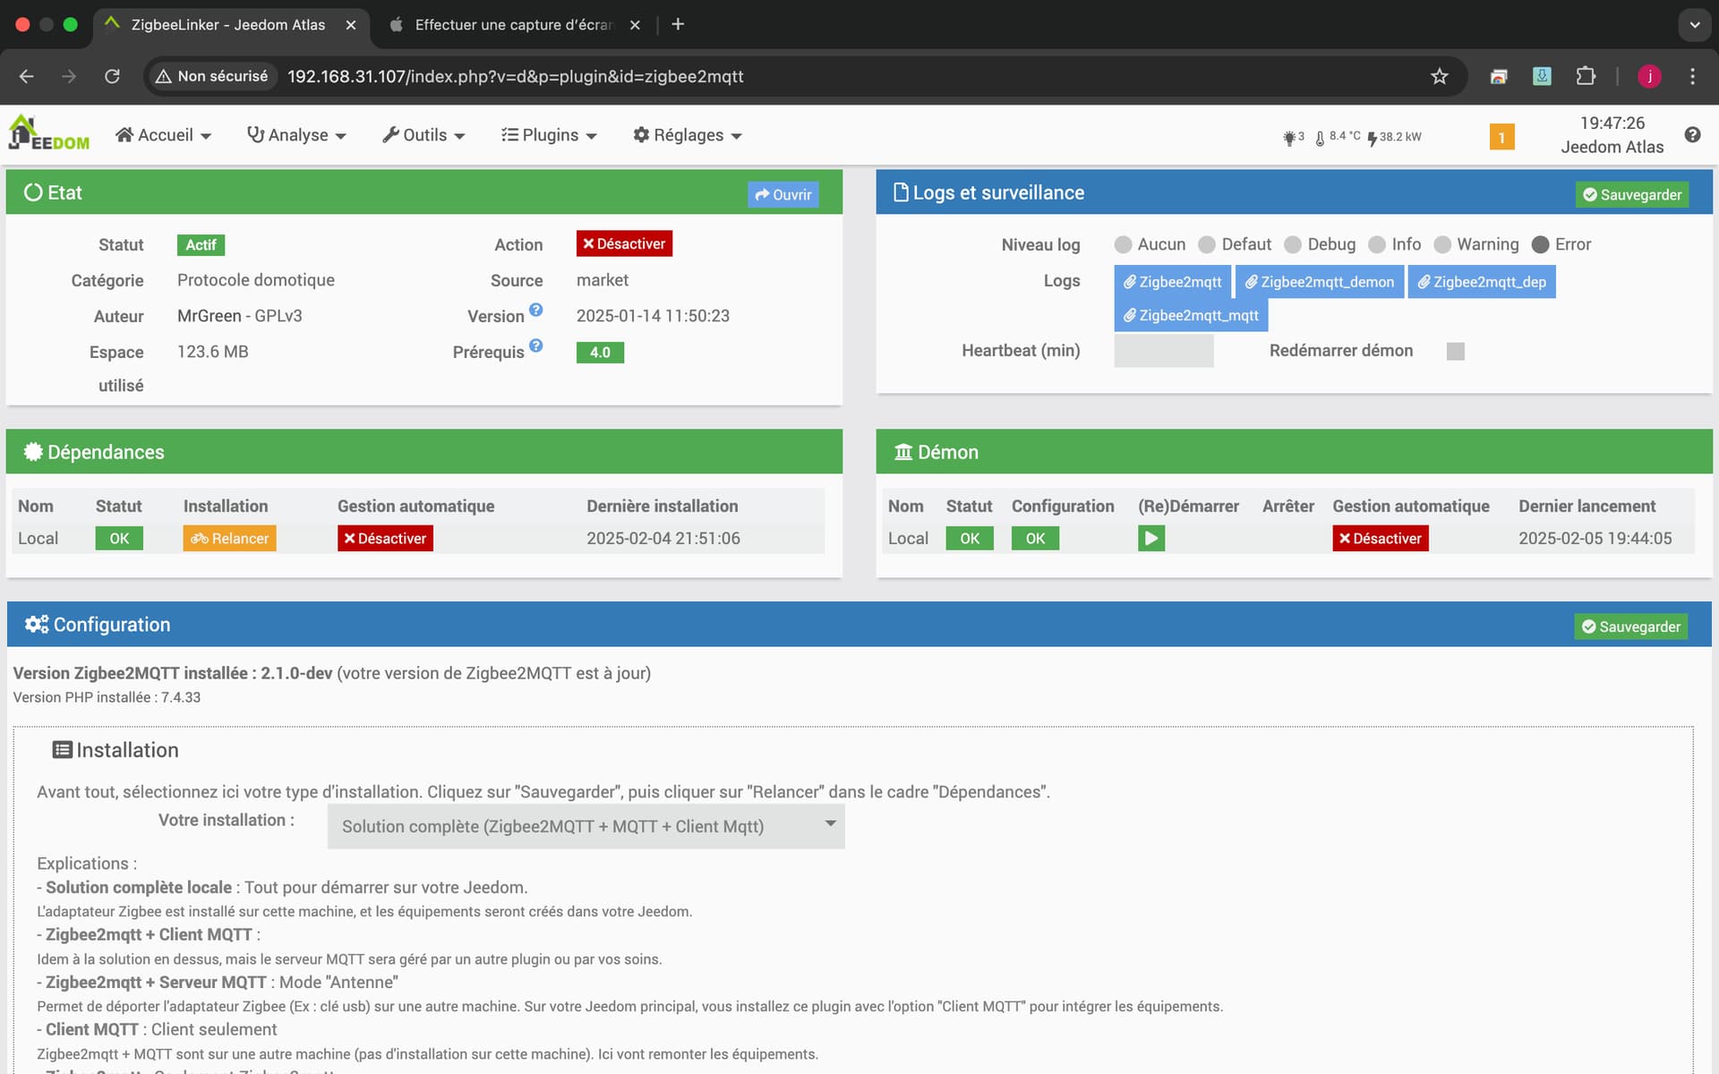This screenshot has width=1719, height=1074.
Task: Click the Dernière installation date 2025-02-04 21:51:06
Action: click(663, 538)
